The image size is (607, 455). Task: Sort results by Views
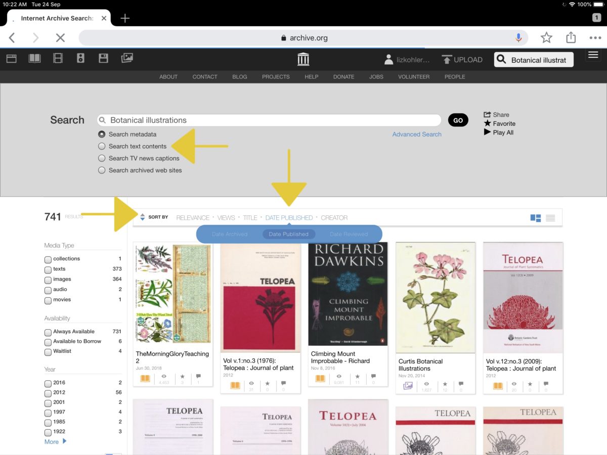pyautogui.click(x=226, y=218)
